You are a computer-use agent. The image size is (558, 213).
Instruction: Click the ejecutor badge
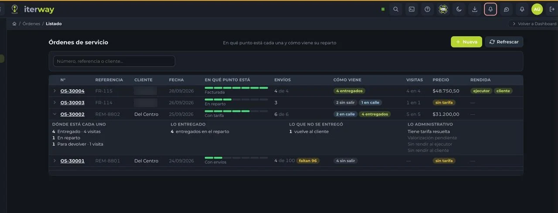(481, 91)
